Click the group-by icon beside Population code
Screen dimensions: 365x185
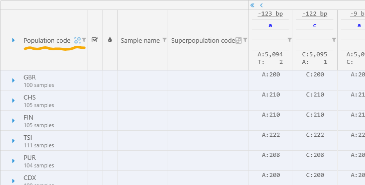pyautogui.click(x=77, y=40)
